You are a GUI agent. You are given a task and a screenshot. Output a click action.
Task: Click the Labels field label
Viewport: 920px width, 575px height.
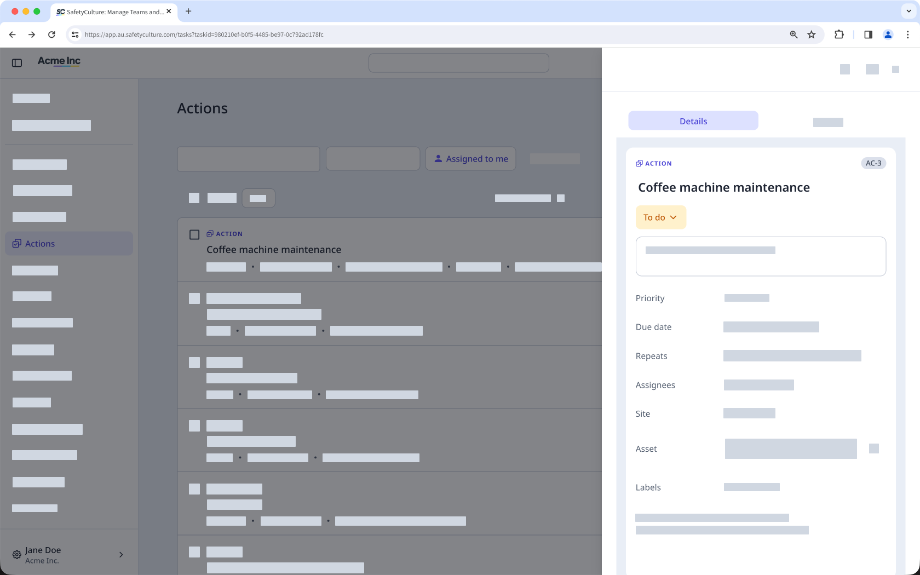[x=648, y=487]
